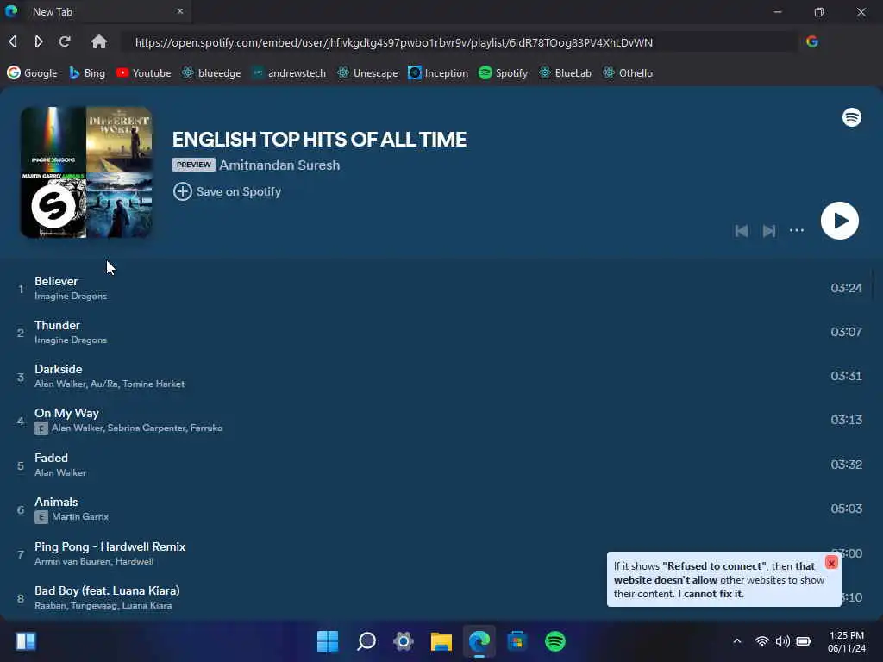883x662 pixels.
Task: Click the battery tray icon
Action: [x=804, y=641]
